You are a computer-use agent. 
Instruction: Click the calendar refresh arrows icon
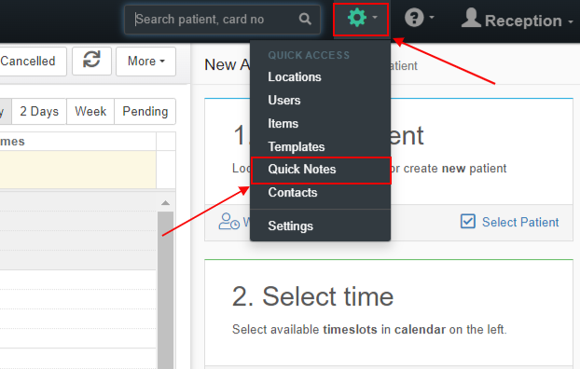tap(91, 61)
